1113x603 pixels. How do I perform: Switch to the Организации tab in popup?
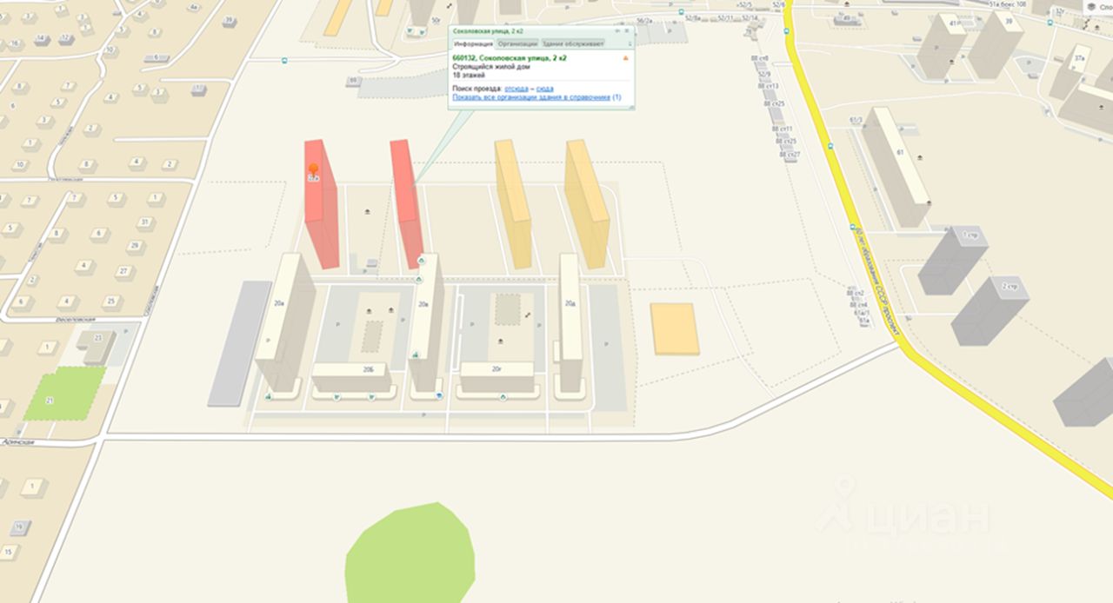point(518,43)
